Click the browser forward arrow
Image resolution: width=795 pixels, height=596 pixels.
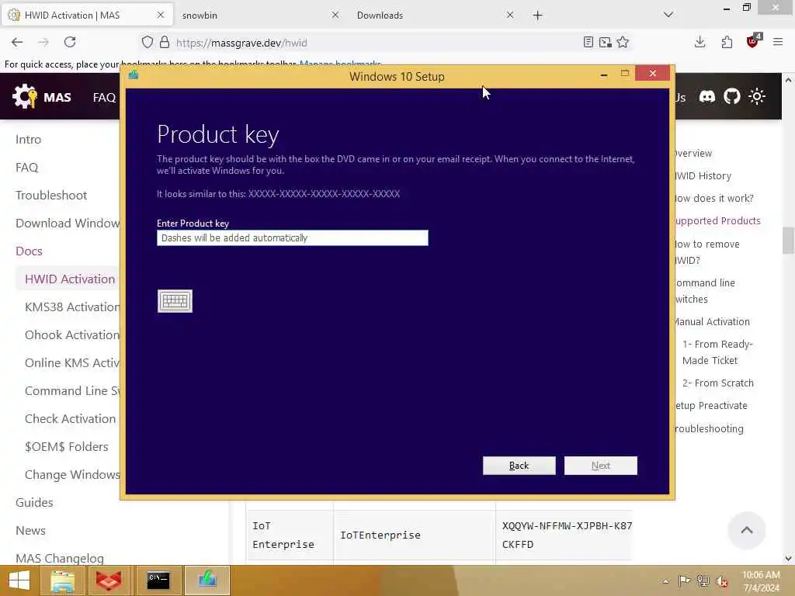43,43
